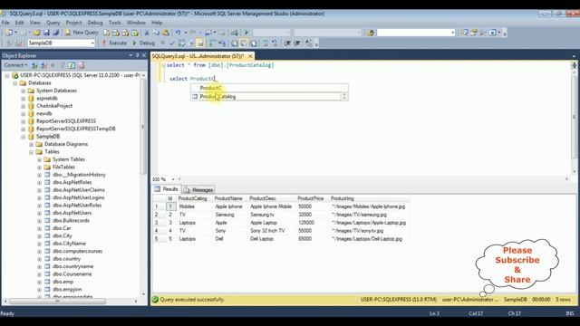Screen dimensions: 580x326
Task: Click the Open File folder icon
Action: [x=36, y=33]
